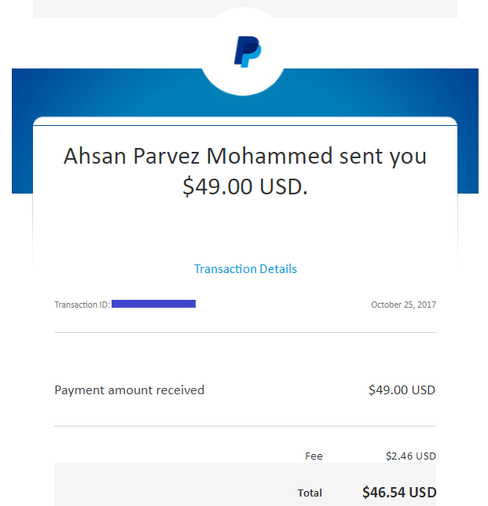
Task: Click the sender name Ahsan Parvez Mohammed
Action: point(198,156)
